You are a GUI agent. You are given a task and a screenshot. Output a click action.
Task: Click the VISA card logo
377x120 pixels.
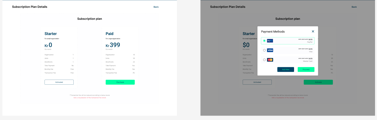coord(270,50)
